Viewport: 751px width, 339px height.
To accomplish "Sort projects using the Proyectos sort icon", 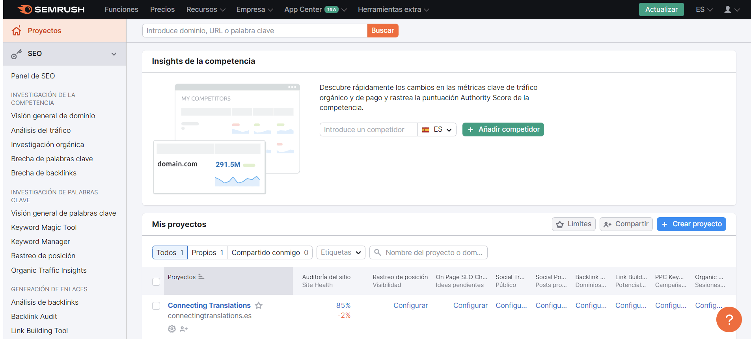I will pyautogui.click(x=201, y=277).
